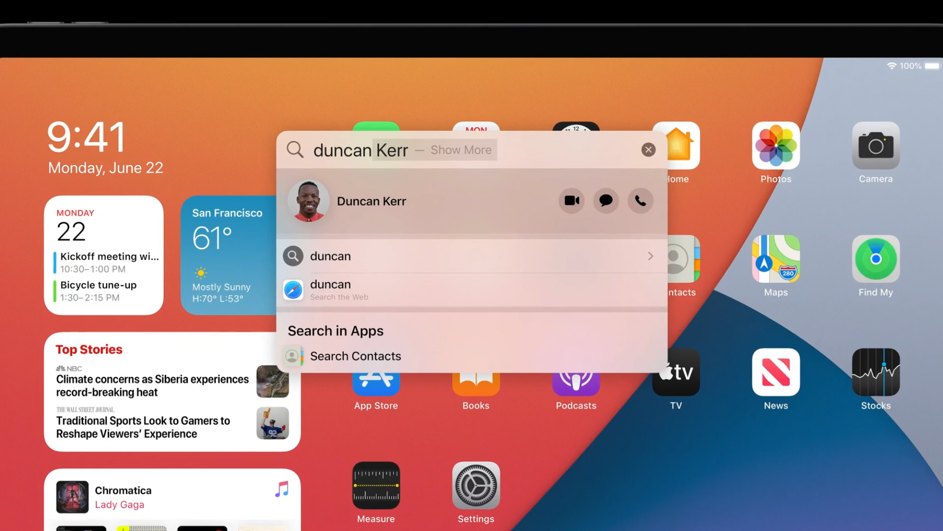This screenshot has height=531, width=943.
Task: Open Search Contacts in apps
Action: click(355, 355)
